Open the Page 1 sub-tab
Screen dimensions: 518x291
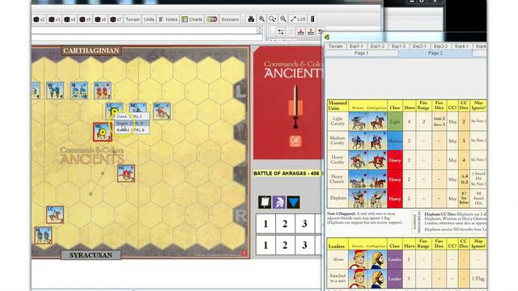[x=362, y=53]
